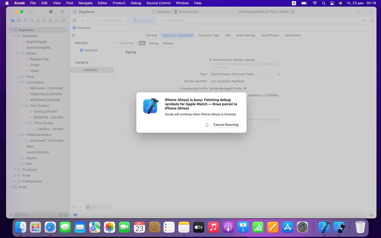381x238 pixels.
Task: Choose iPhone run destination in toolbar
Action: tap(186, 12)
